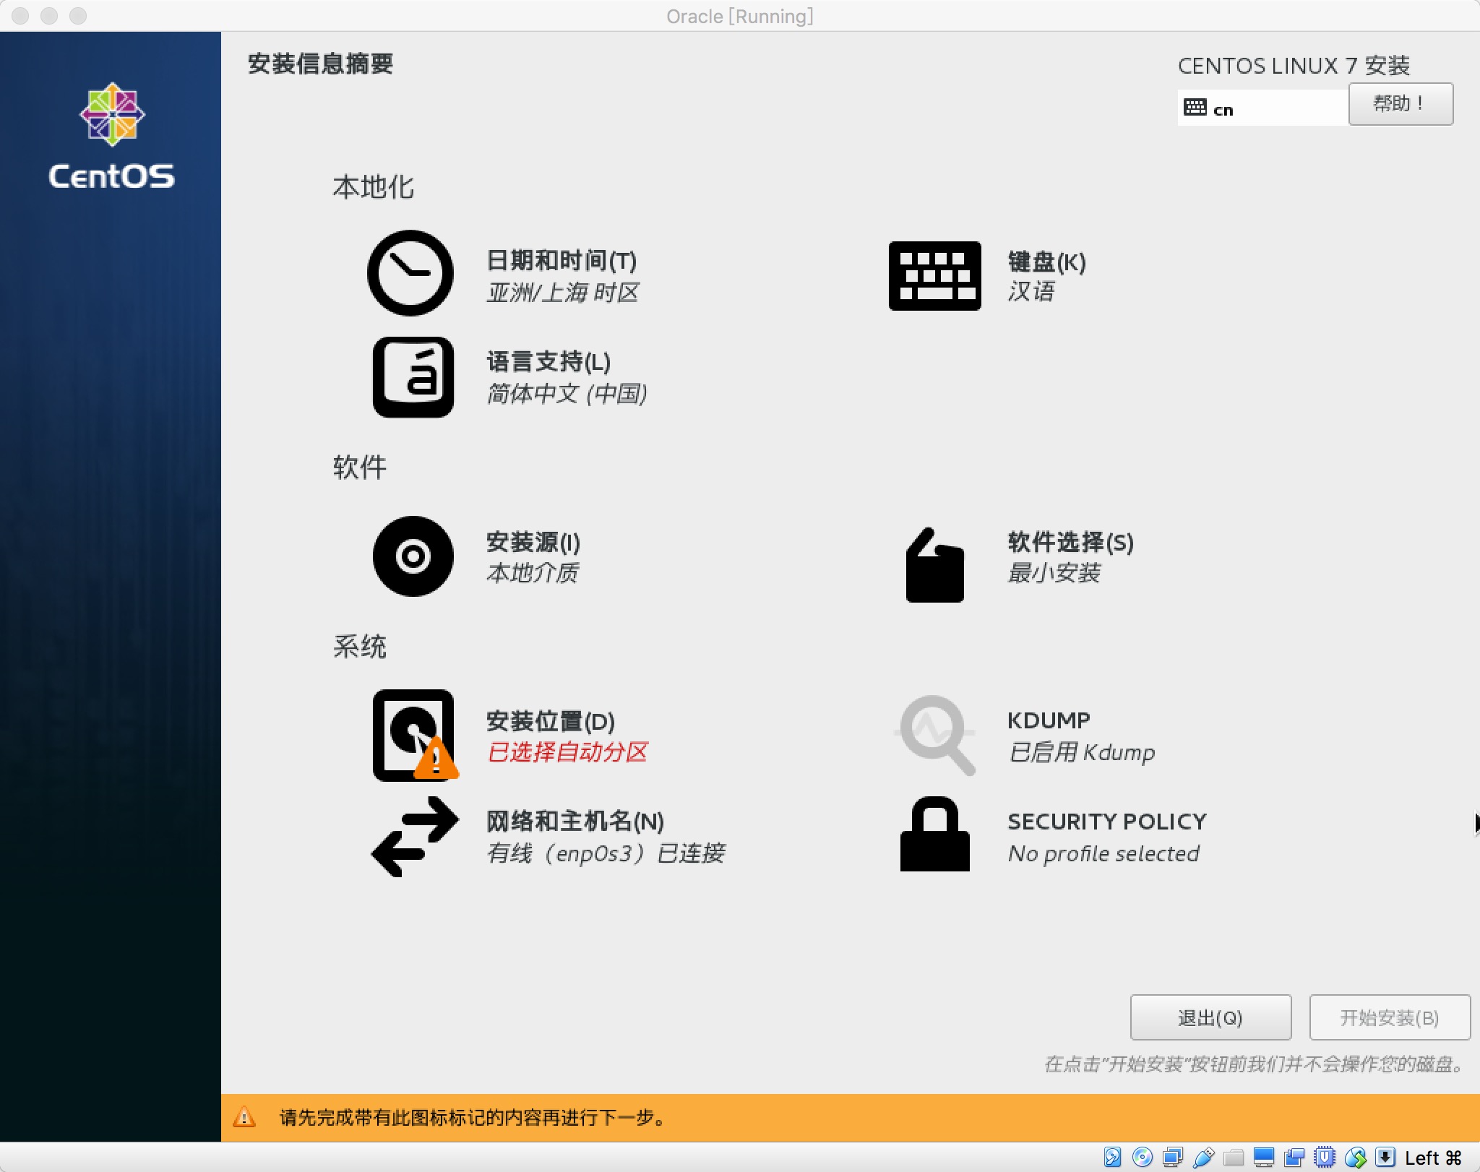Screen dimensions: 1480x1172
Task: Click VirtualBox hard disk activity icon
Action: click(x=1112, y=1157)
